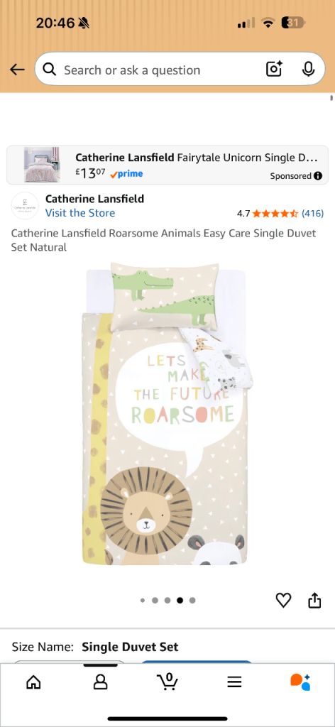Go to Home tab
This screenshot has height=727, width=335.
pyautogui.click(x=33, y=682)
